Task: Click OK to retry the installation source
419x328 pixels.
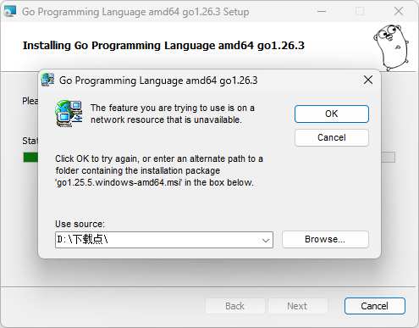Action: click(332, 114)
